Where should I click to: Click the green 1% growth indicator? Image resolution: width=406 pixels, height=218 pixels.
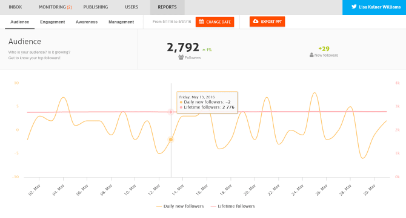click(x=207, y=50)
